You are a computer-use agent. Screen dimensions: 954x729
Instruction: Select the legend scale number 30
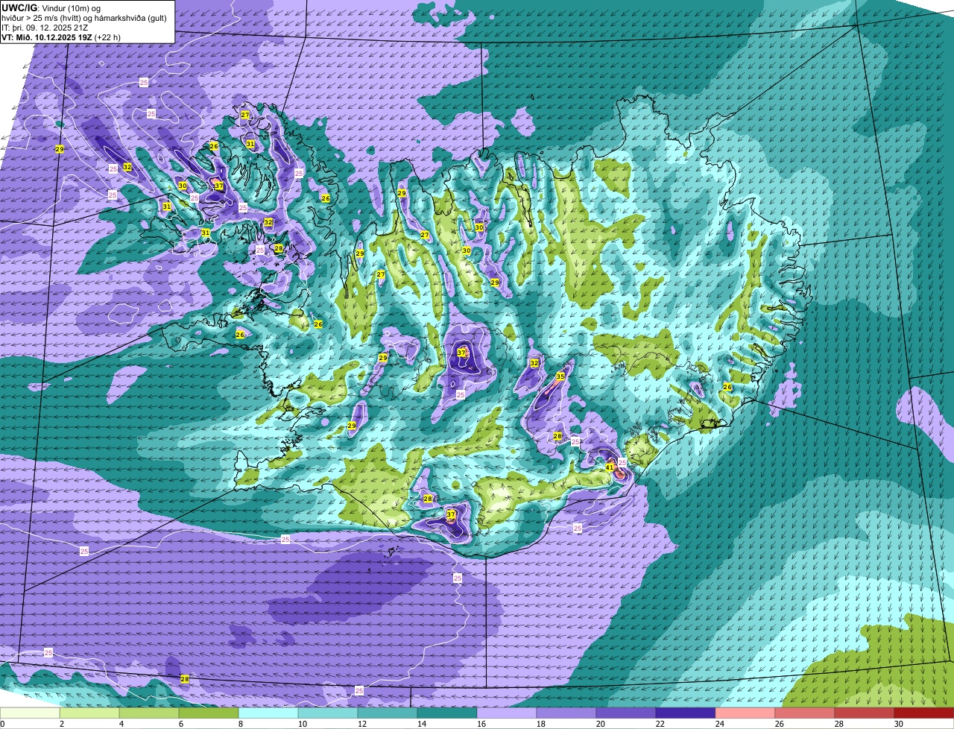pyautogui.click(x=899, y=724)
